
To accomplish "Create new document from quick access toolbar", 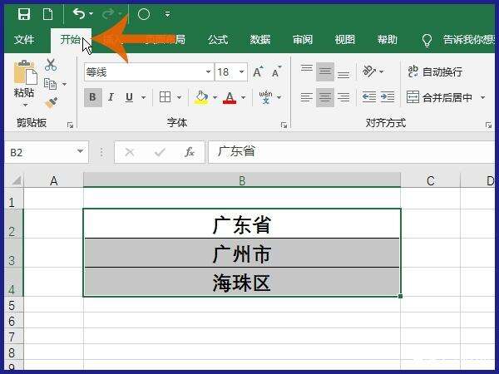I will 47,14.
